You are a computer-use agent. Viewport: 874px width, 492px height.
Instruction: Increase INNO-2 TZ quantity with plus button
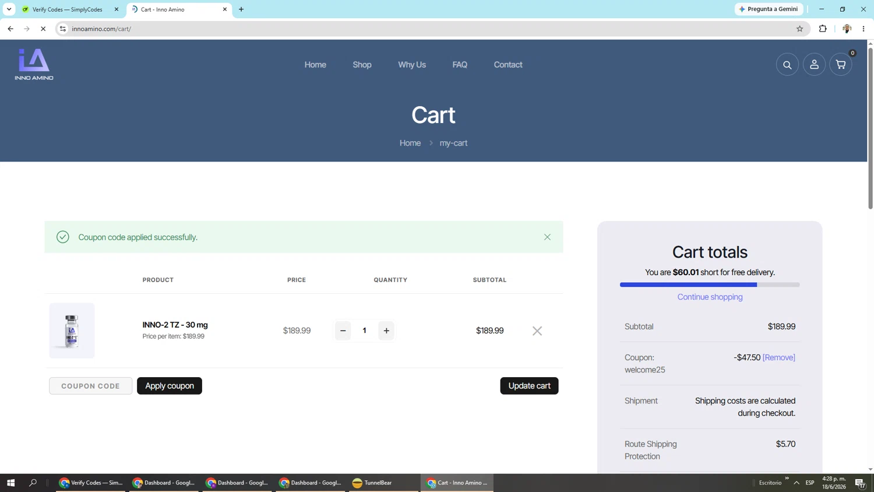[386, 331]
